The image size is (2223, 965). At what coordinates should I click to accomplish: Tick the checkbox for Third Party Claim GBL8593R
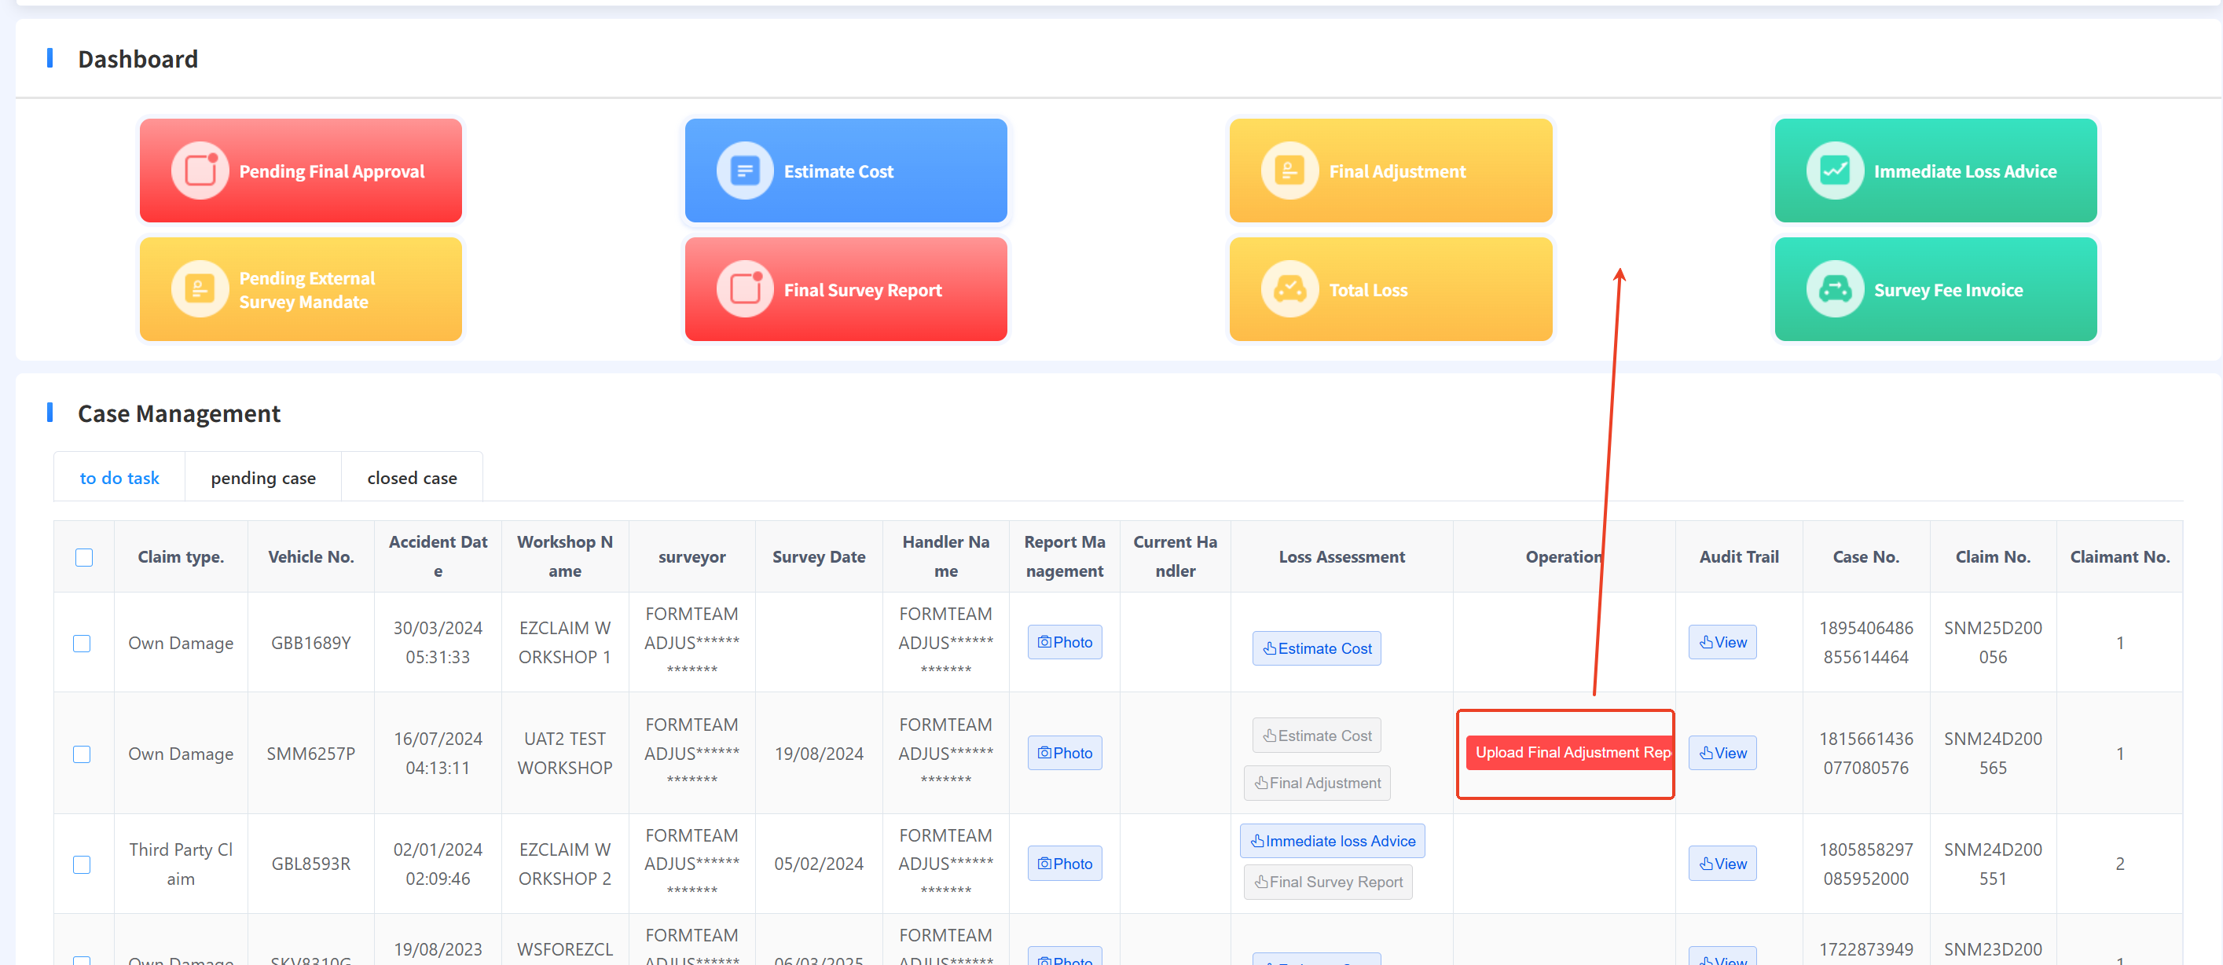[82, 865]
